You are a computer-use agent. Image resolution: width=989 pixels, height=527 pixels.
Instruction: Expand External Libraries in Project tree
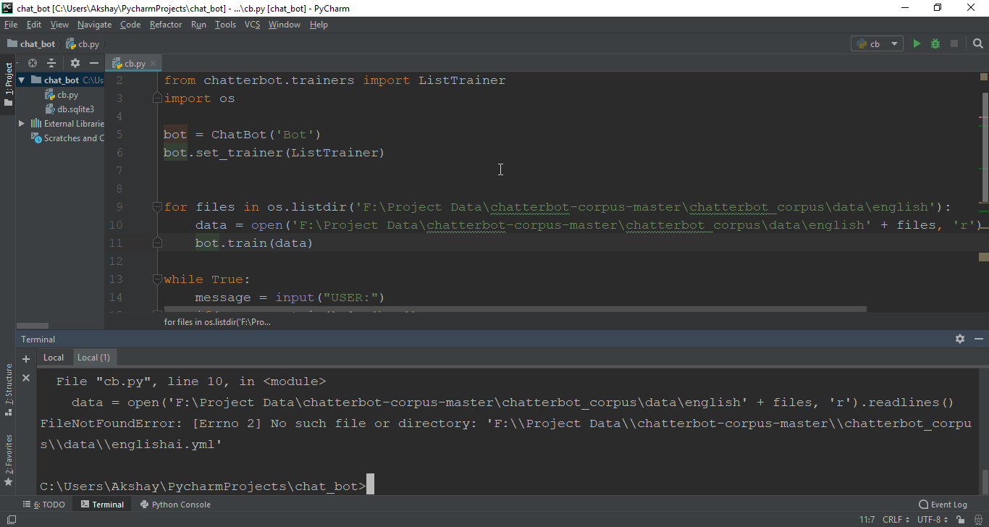click(x=21, y=123)
